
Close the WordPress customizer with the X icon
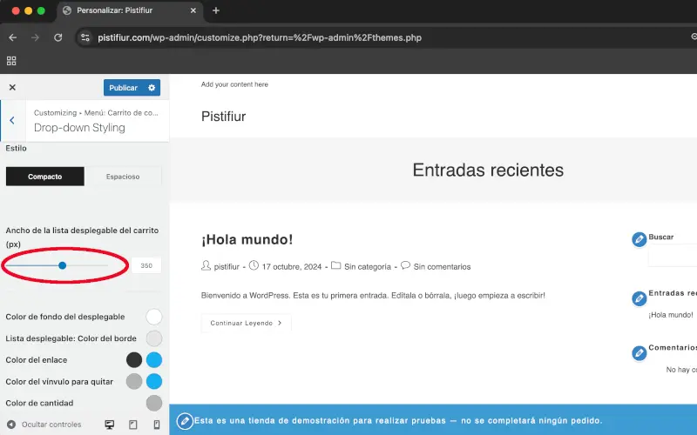(x=12, y=88)
